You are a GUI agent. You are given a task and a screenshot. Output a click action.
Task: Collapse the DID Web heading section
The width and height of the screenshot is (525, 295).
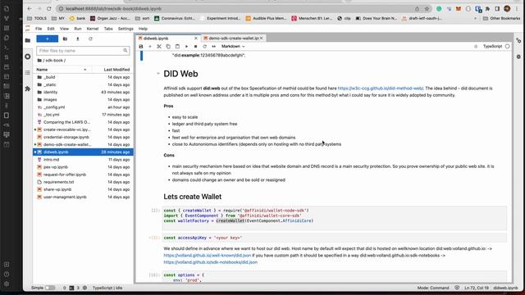tap(158, 74)
